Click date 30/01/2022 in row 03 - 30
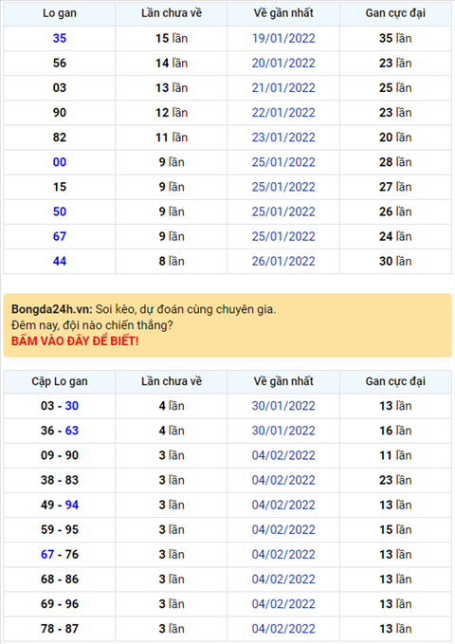The height and width of the screenshot is (644, 455). [x=283, y=406]
